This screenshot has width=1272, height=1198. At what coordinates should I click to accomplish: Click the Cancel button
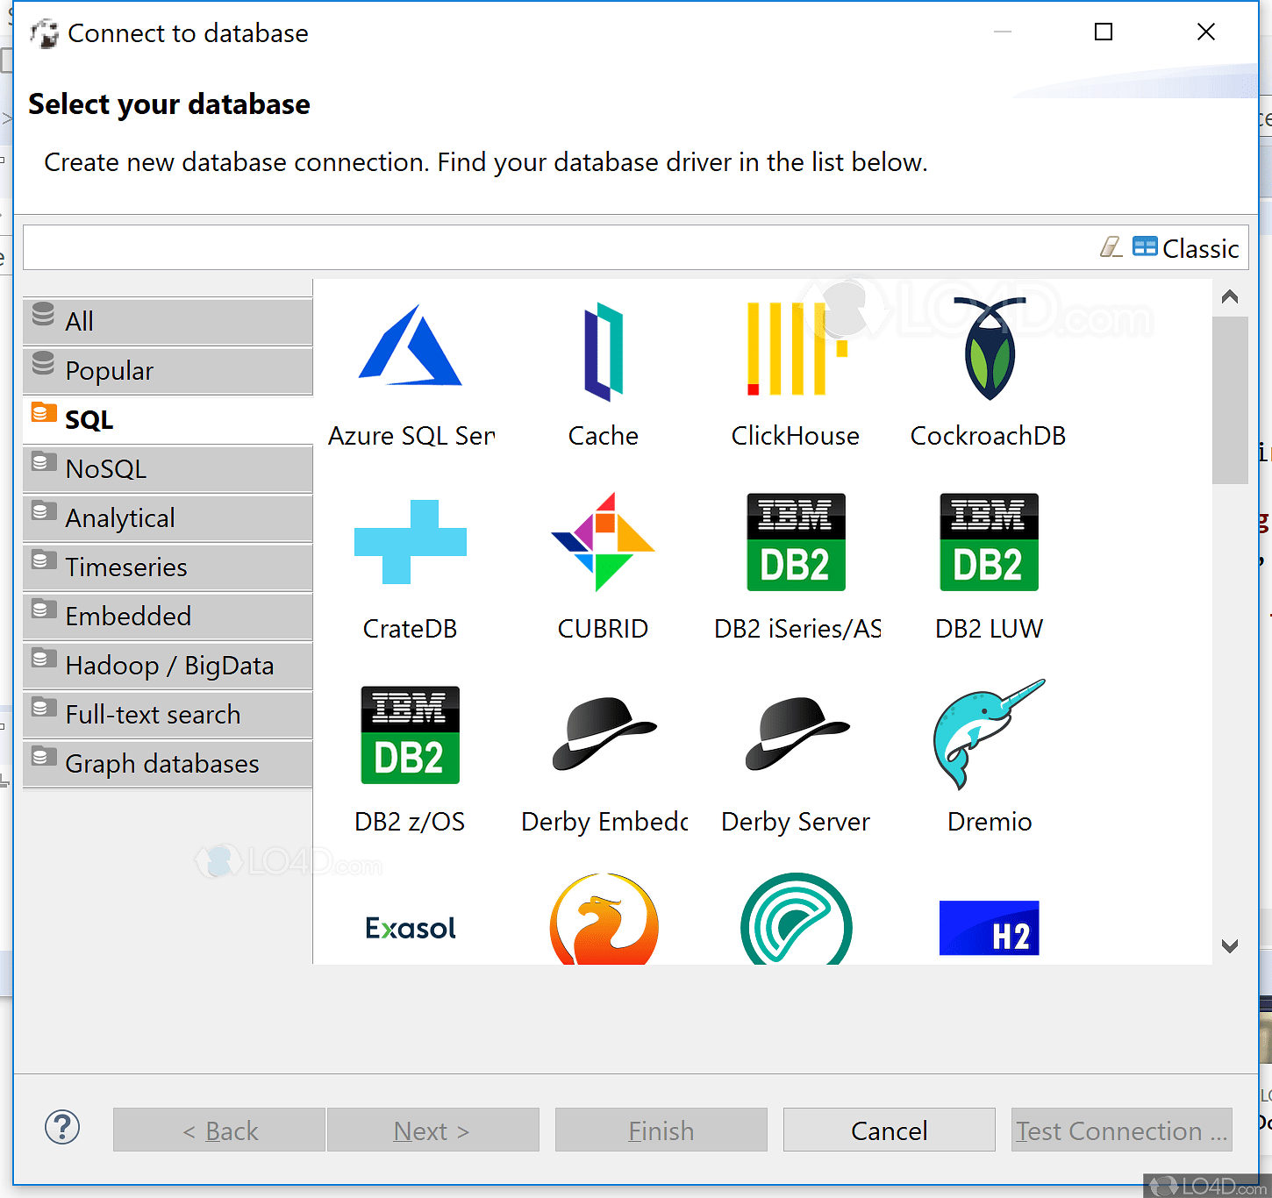pos(890,1130)
